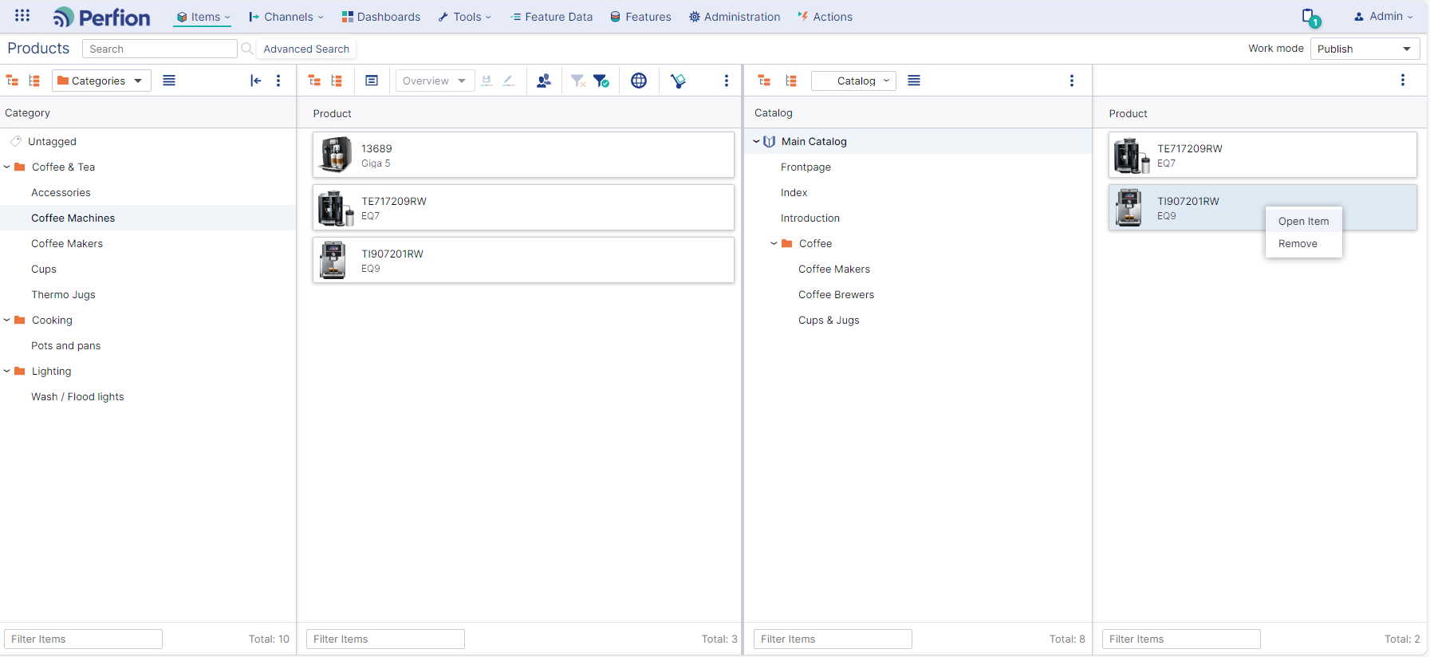Click the card view icon in Product toolbar
The width and height of the screenshot is (1430, 657).
click(372, 81)
